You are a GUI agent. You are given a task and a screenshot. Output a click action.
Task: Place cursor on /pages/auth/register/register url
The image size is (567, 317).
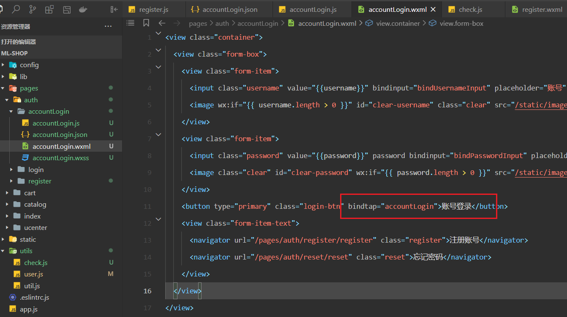313,240
